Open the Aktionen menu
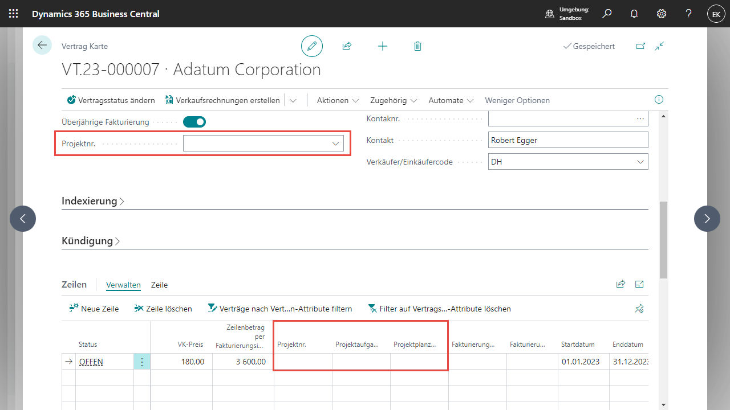This screenshot has height=410, width=730. coord(338,100)
